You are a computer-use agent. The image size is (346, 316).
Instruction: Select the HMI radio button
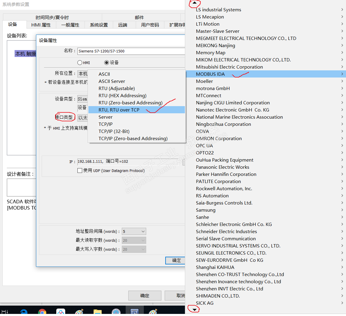click(80, 63)
